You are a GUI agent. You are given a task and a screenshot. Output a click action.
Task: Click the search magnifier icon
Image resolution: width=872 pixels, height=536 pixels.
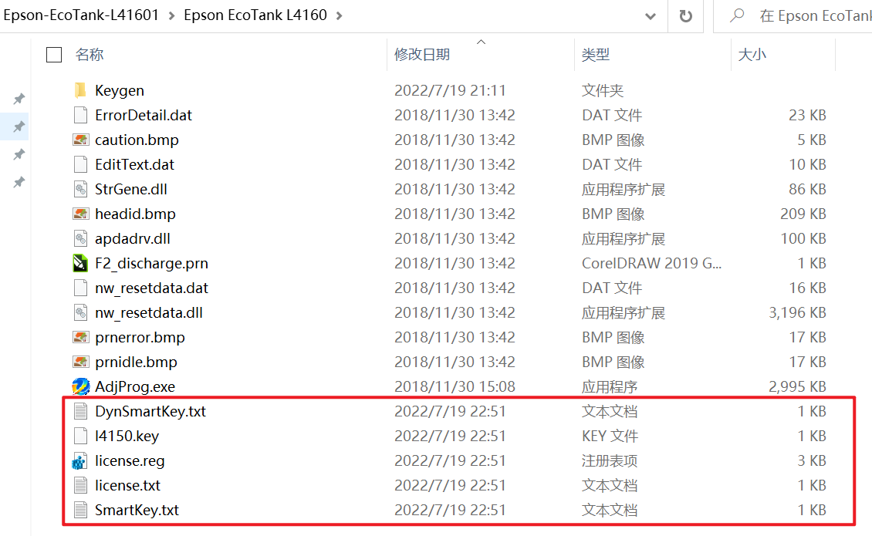[x=738, y=15]
